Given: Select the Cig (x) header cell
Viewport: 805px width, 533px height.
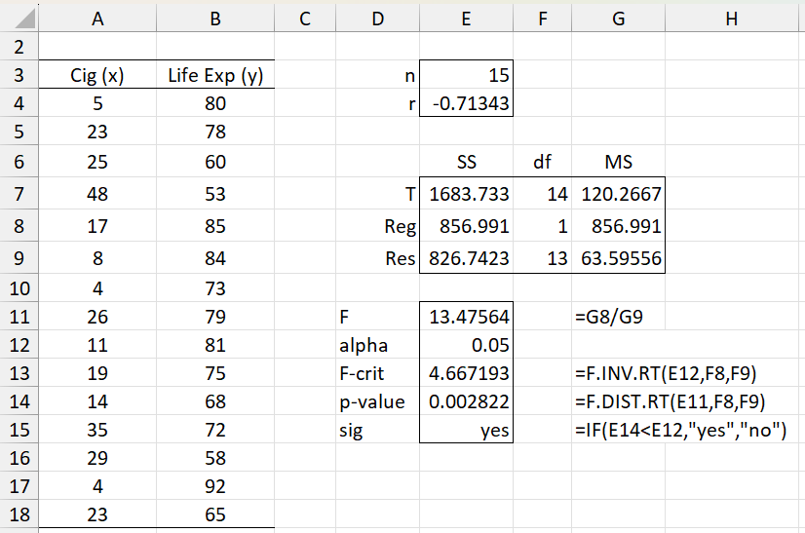Looking at the screenshot, I should 96,76.
